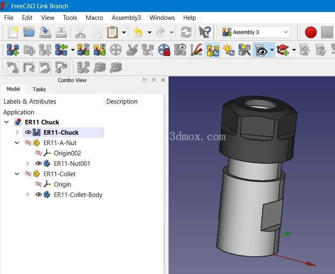335x274 pixels.
Task: Click the print icon
Action: pyautogui.click(x=61, y=32)
